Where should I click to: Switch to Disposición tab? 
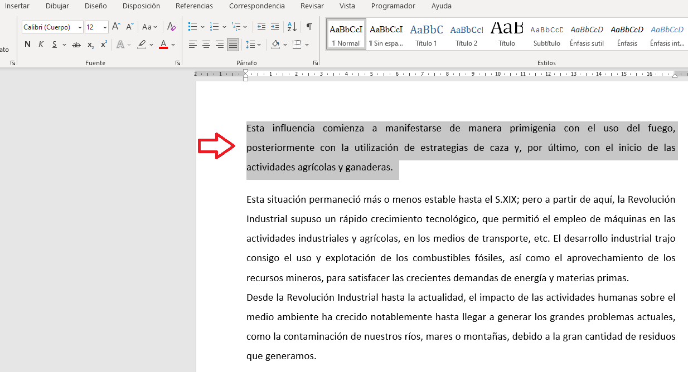click(141, 6)
